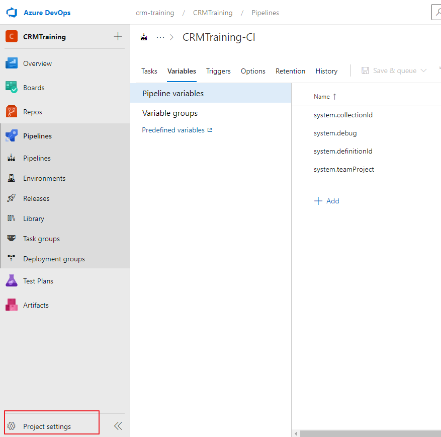Click the external link icon beside Predefined variables

coord(210,130)
